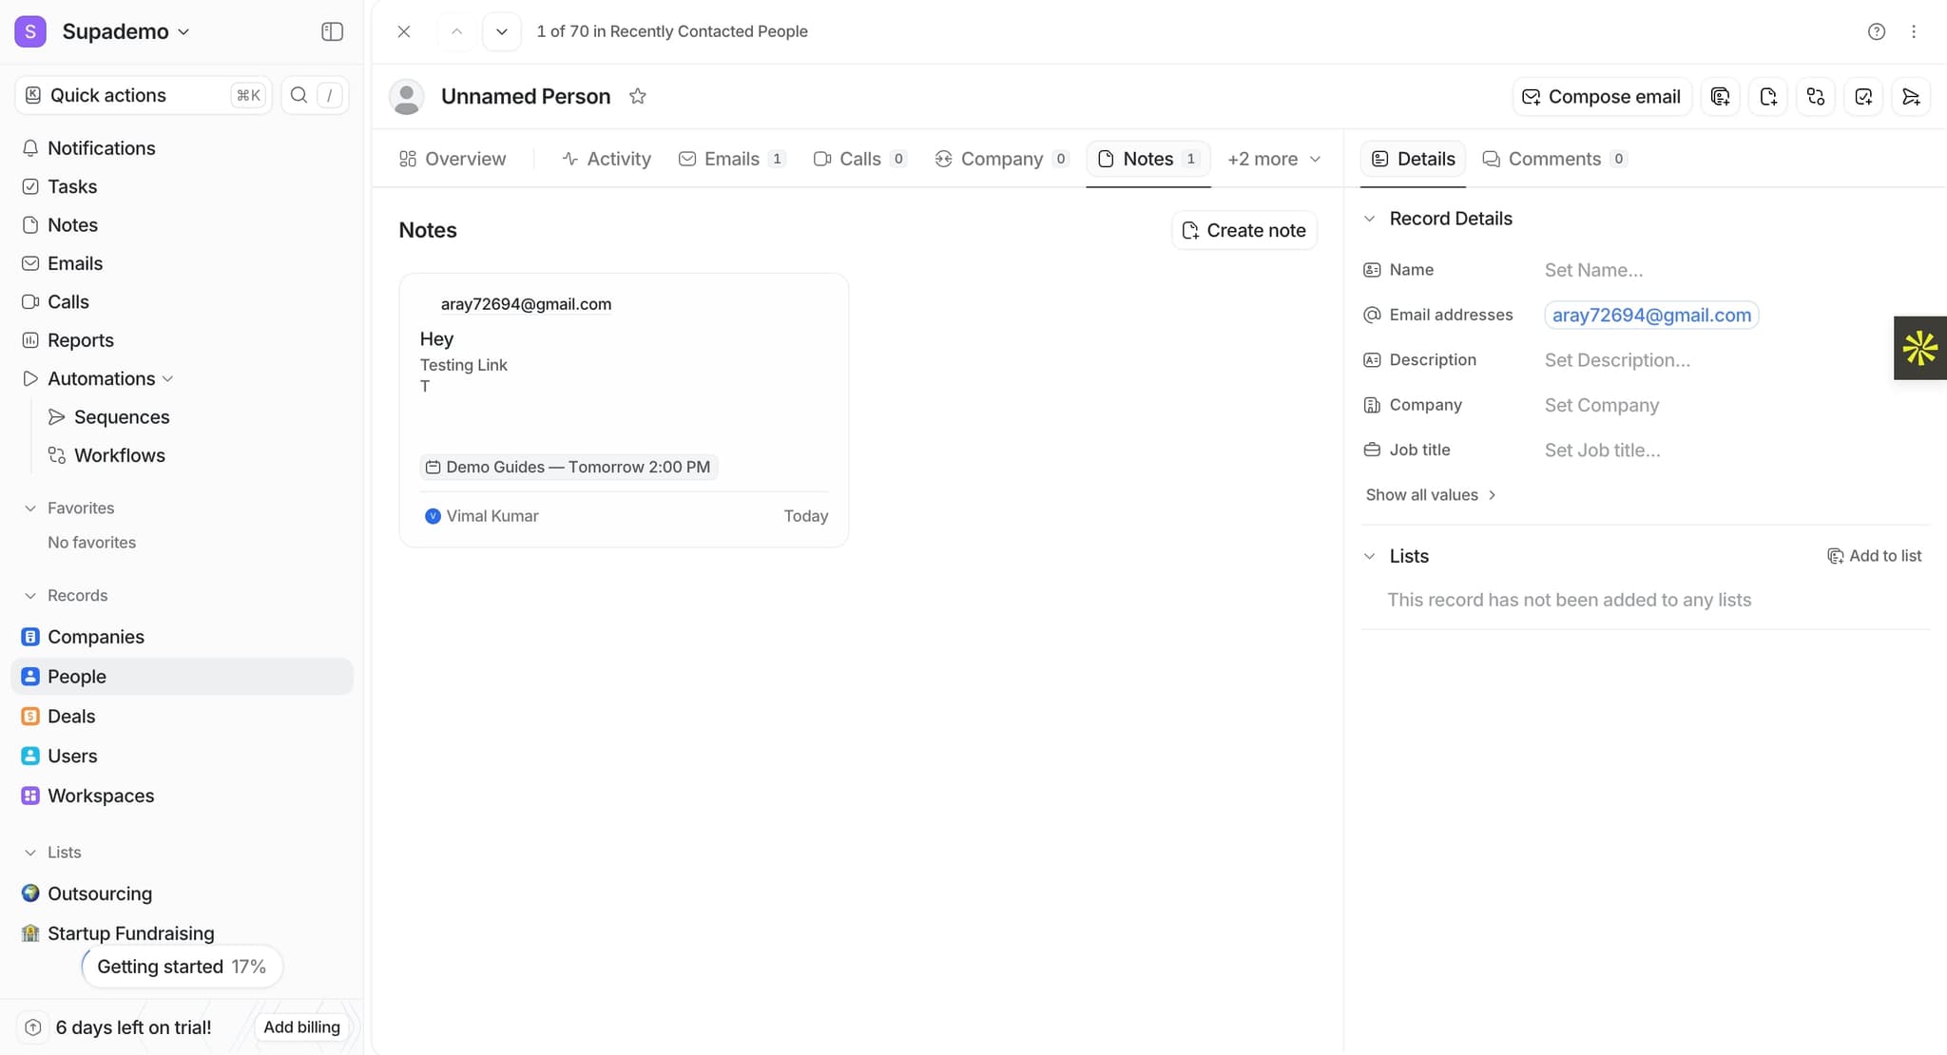The image size is (1947, 1055).
Task: Click the add-to-list icon beside Compose email
Action: [1720, 96]
